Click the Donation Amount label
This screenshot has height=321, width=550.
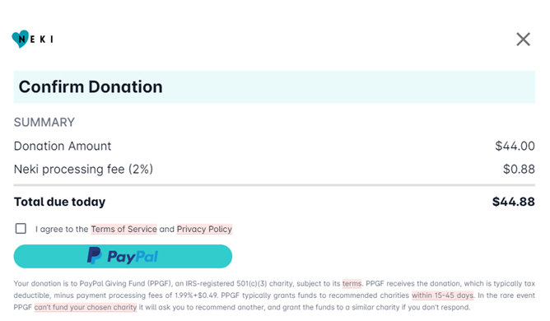pyautogui.click(x=63, y=146)
